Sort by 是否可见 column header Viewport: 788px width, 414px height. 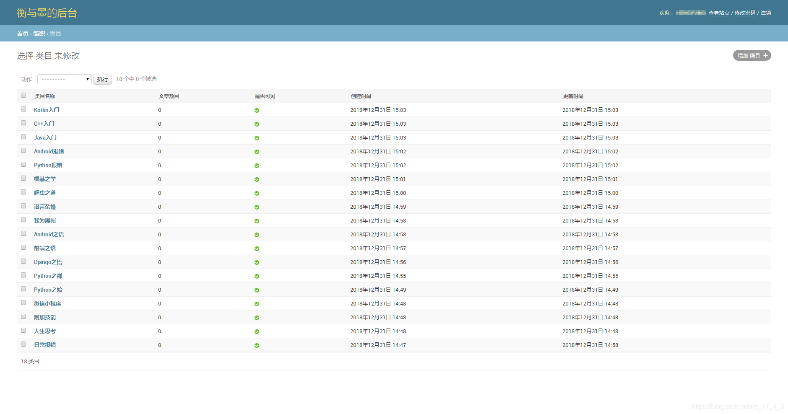(265, 96)
